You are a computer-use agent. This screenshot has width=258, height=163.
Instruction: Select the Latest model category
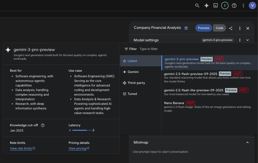[x=141, y=61]
